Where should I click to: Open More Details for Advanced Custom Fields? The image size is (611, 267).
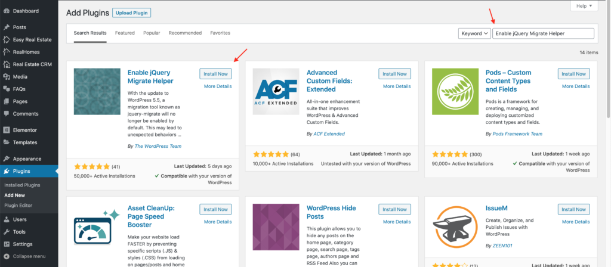point(397,86)
